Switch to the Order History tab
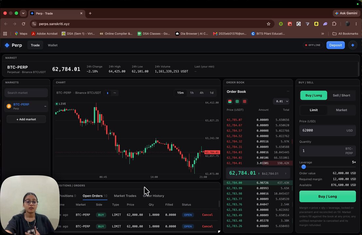 (x=154, y=196)
